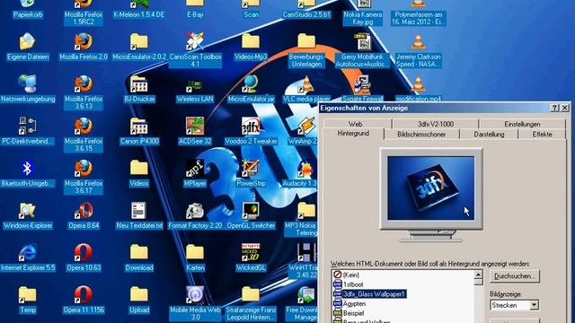Select the MPlayer shortcut icon
575x323 pixels.
(x=195, y=173)
